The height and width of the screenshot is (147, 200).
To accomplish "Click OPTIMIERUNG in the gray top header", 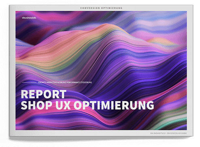I will click(x=112, y=8).
